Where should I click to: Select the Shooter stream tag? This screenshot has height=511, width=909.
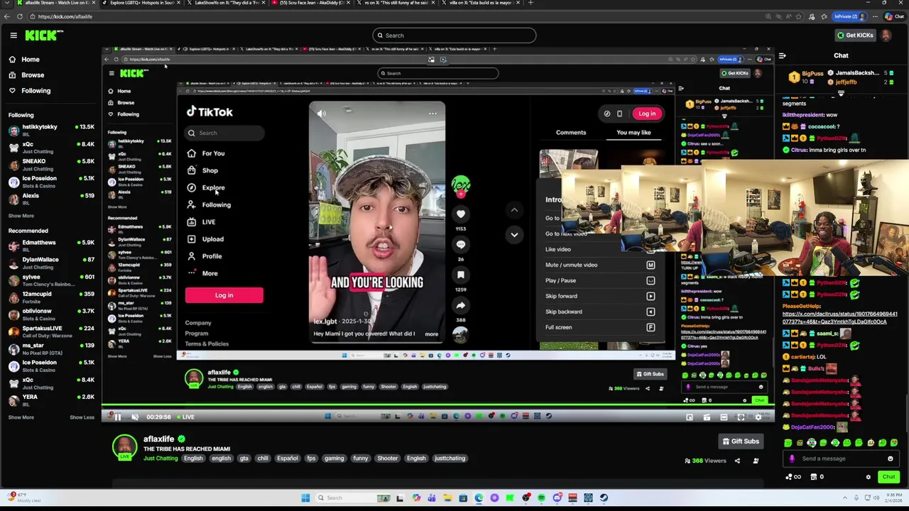pos(387,458)
